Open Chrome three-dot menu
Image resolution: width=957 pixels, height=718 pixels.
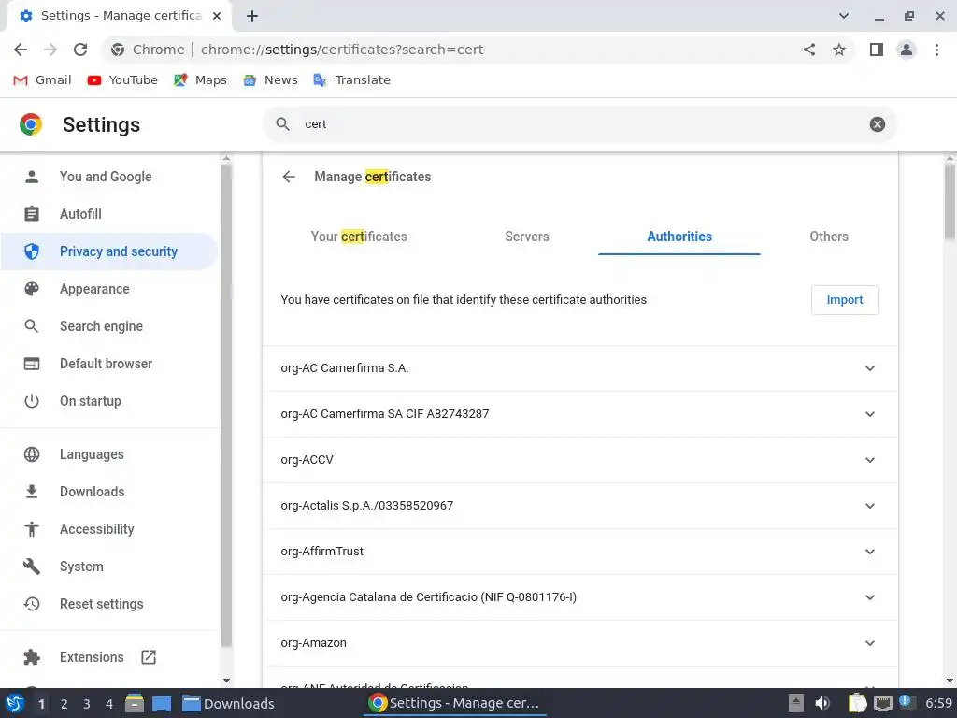tap(936, 50)
